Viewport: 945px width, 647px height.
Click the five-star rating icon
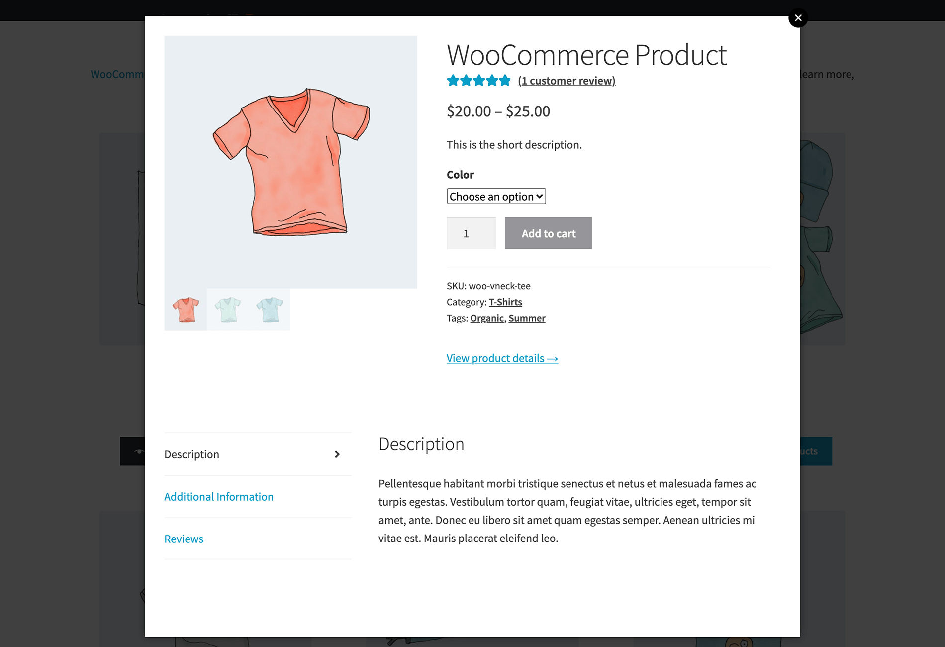[x=478, y=80]
